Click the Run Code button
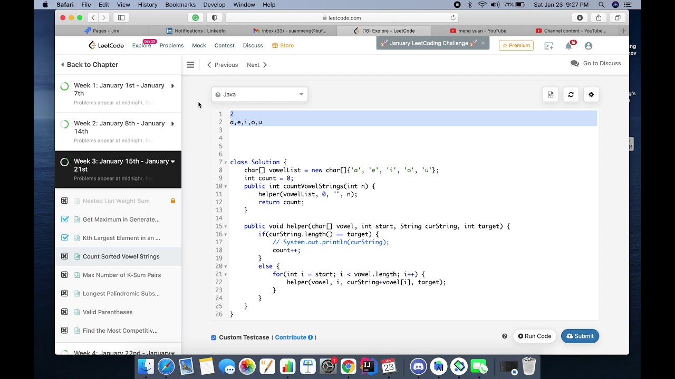The width and height of the screenshot is (675, 379). [x=535, y=336]
